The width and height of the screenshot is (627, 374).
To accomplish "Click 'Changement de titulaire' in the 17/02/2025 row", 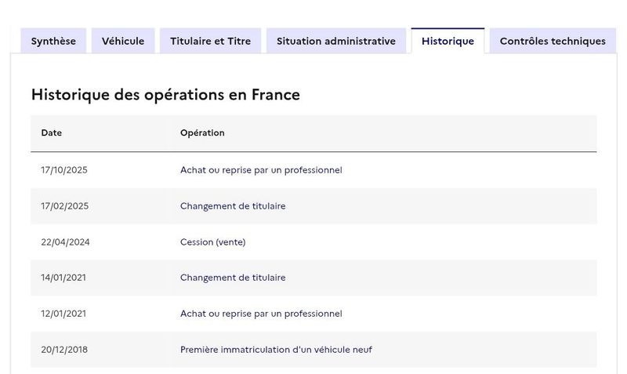I will [x=233, y=206].
